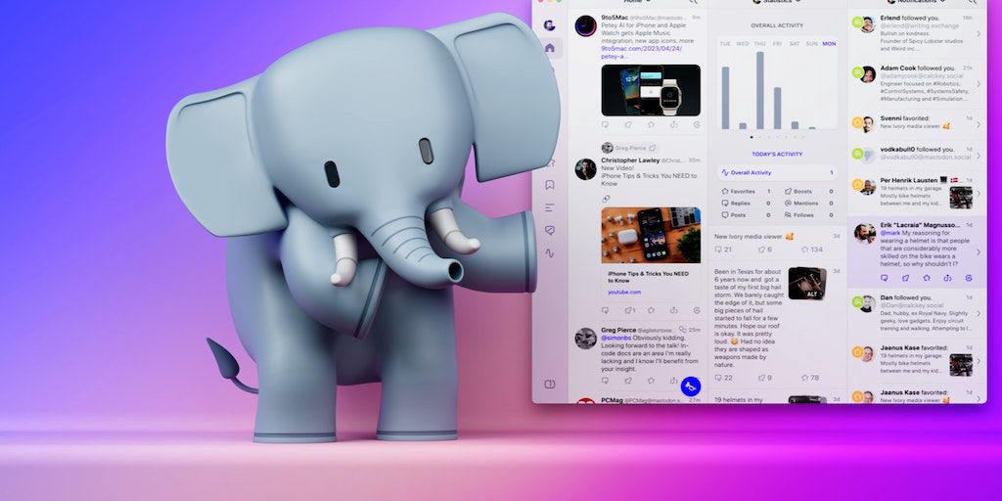Open the 9to5Mac Petey AI image preview
Image resolution: width=1002 pixels, height=501 pixels.
coord(651,90)
